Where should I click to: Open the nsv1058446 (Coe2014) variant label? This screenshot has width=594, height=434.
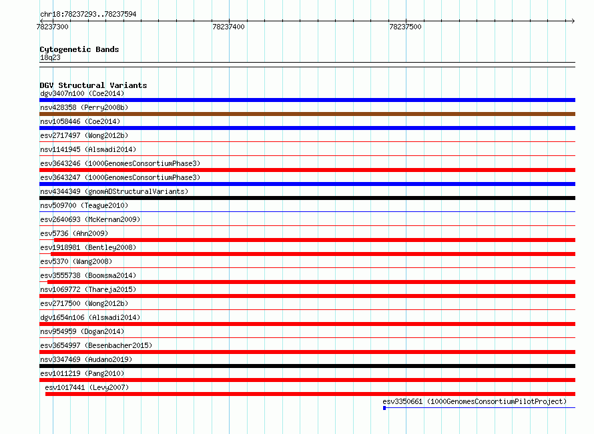pyautogui.click(x=80, y=121)
